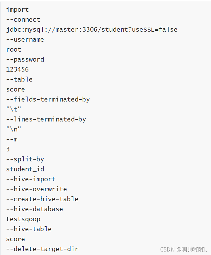The width and height of the screenshot is (211, 255).
Task: Click the jdbc:mysql connection URL line
Action: coord(92,30)
